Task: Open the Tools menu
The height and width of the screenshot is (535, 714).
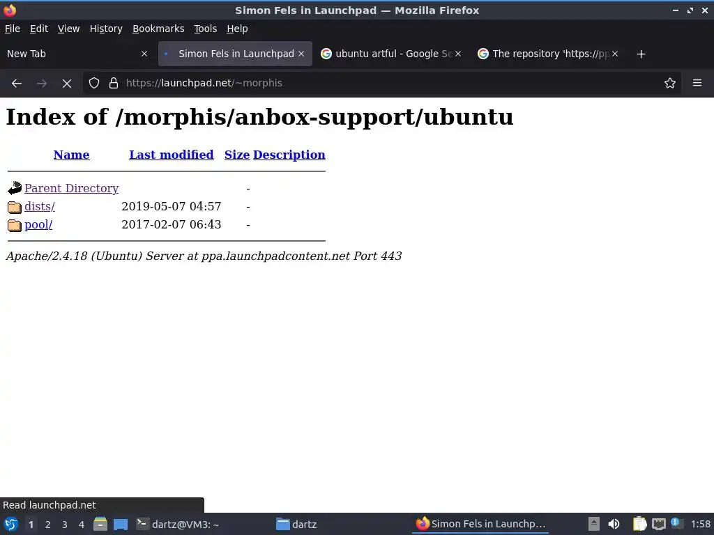Action: point(206,29)
